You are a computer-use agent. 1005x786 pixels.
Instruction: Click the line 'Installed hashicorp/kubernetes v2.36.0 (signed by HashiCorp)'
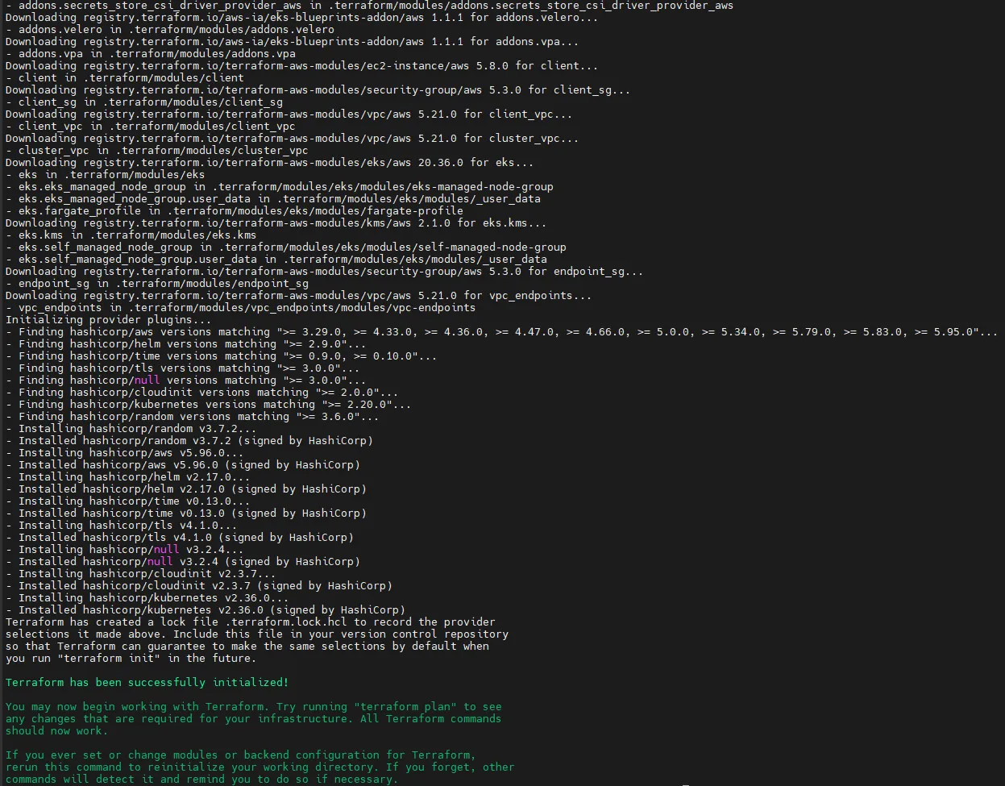[206, 610]
